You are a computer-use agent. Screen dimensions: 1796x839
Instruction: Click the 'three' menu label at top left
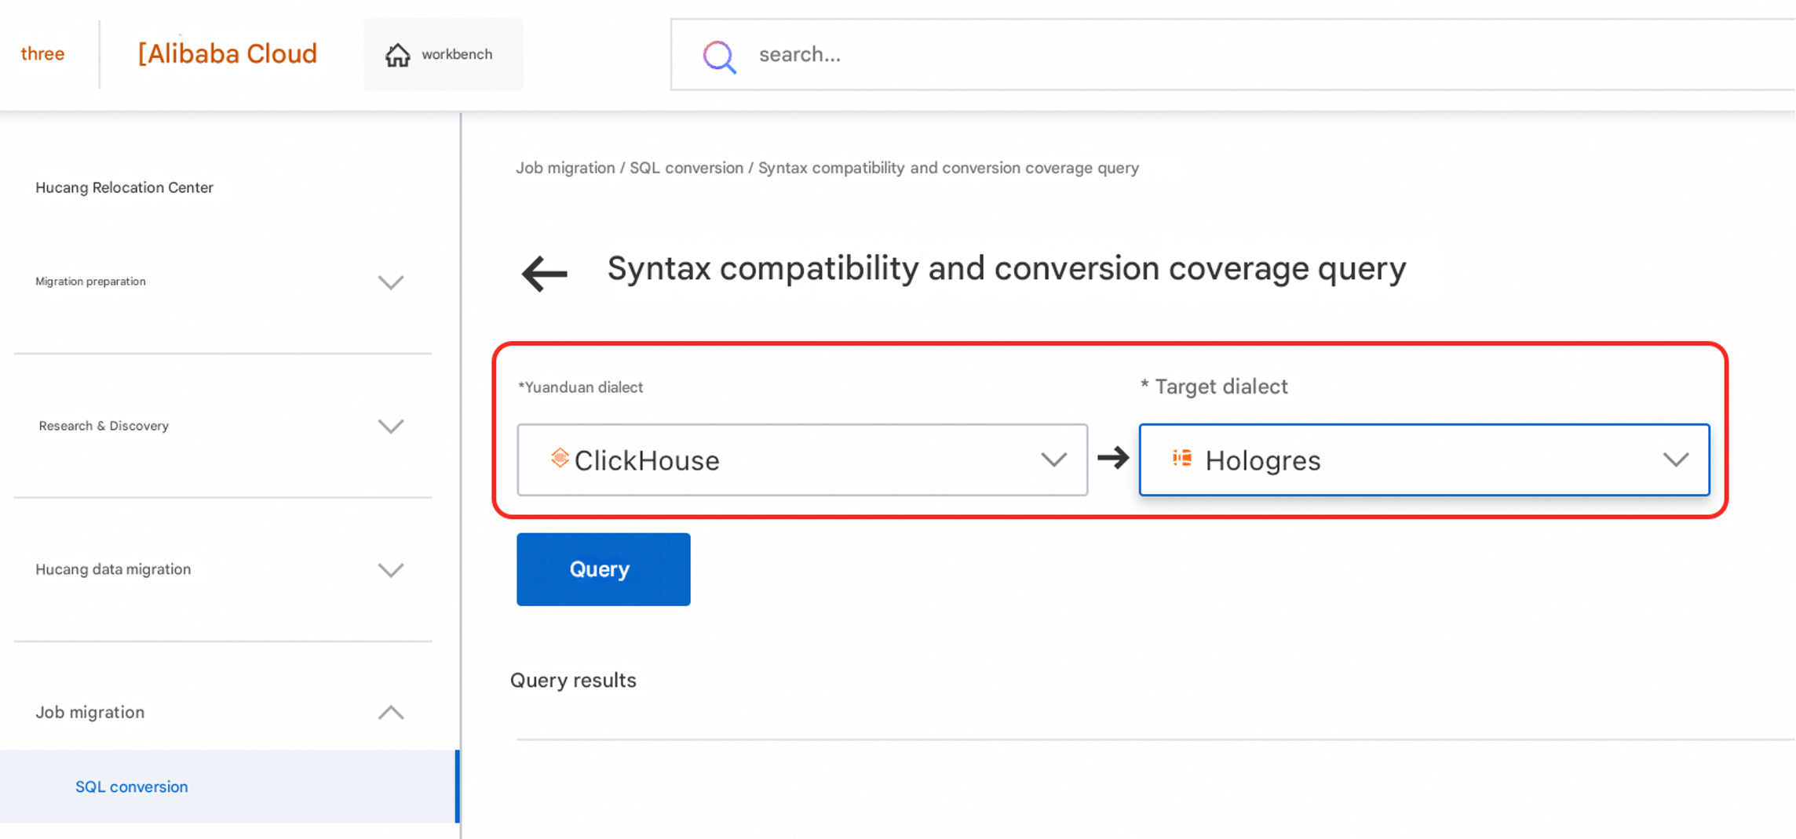click(x=42, y=54)
